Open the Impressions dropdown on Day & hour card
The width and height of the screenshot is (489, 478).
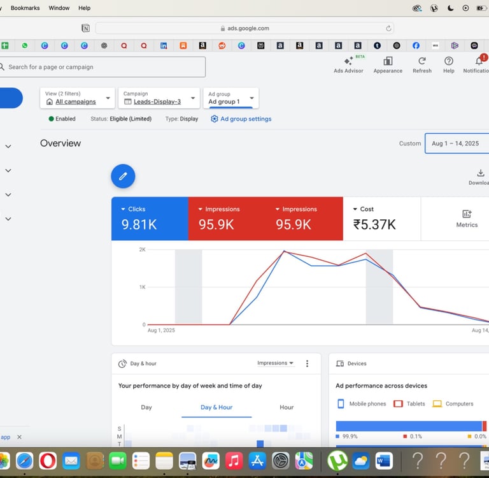click(275, 363)
